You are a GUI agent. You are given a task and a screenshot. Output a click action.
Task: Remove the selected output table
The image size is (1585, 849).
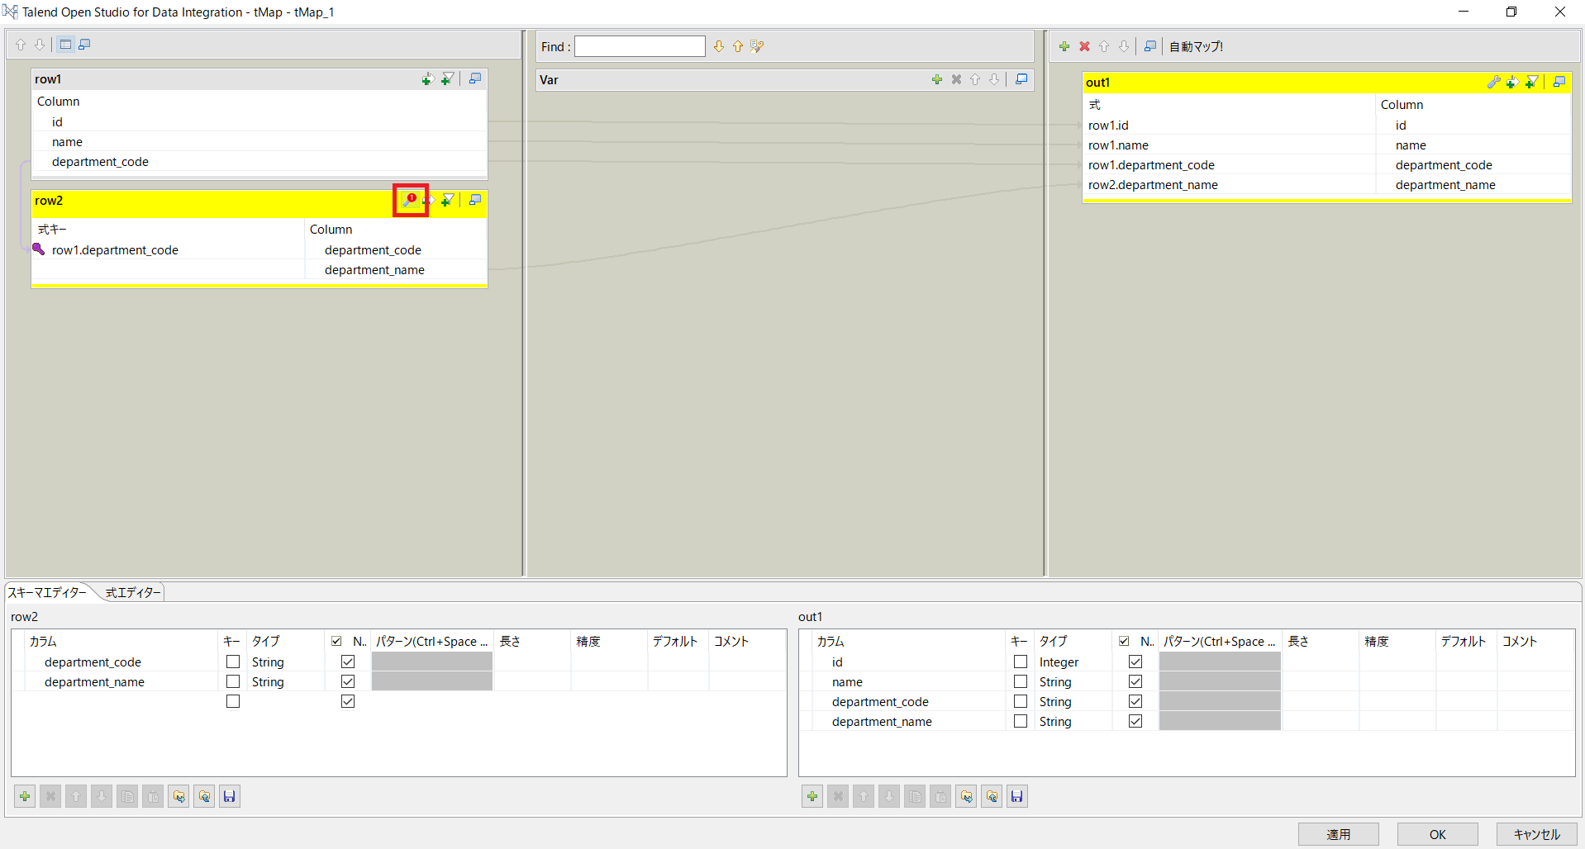(x=1084, y=46)
